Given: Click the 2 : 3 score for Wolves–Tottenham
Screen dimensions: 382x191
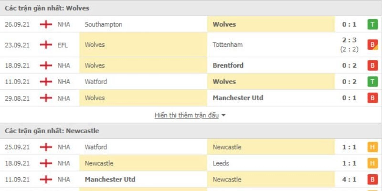Looking at the screenshot, I should point(349,41).
